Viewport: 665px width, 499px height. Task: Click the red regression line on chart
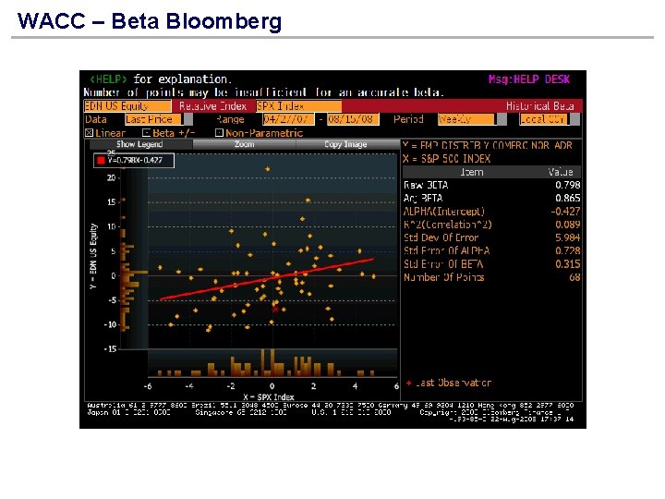267,279
